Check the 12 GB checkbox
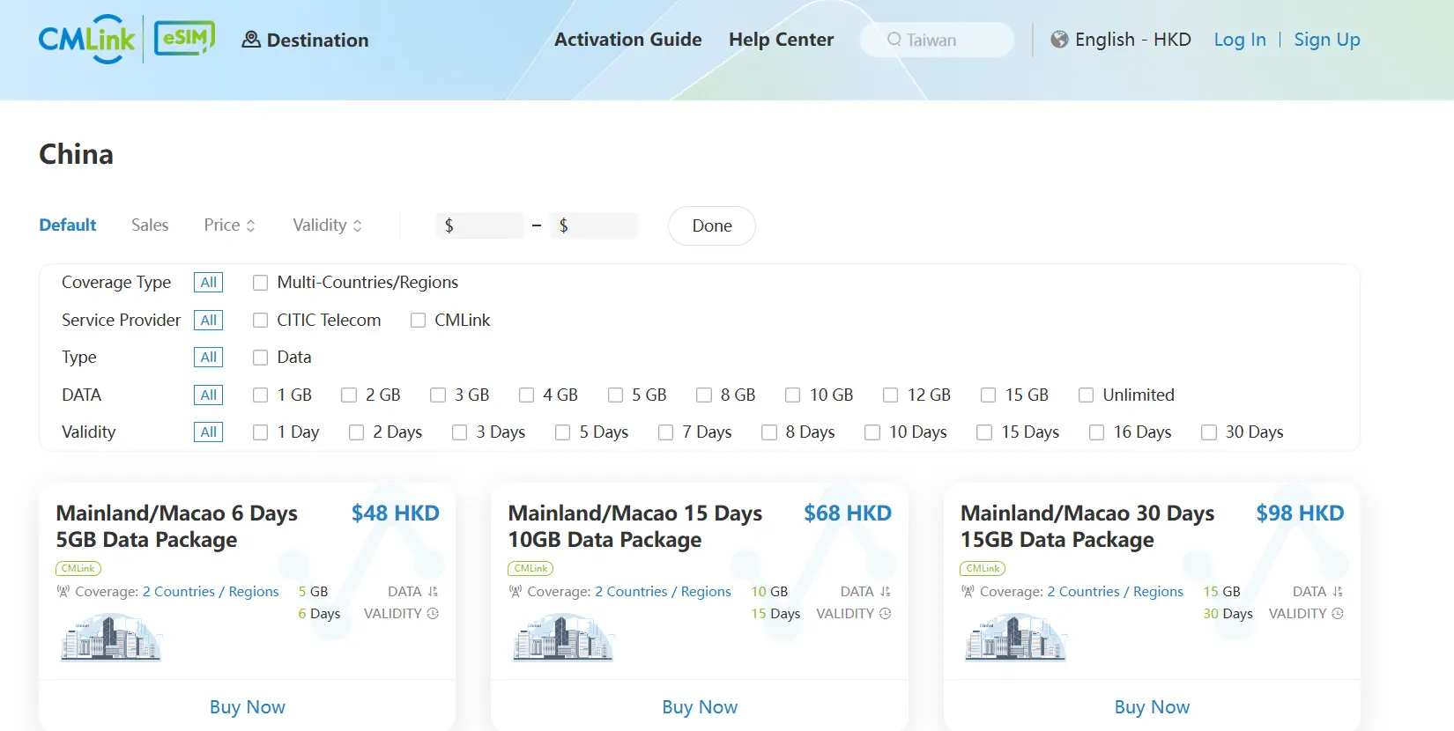1454x731 pixels. coord(891,395)
